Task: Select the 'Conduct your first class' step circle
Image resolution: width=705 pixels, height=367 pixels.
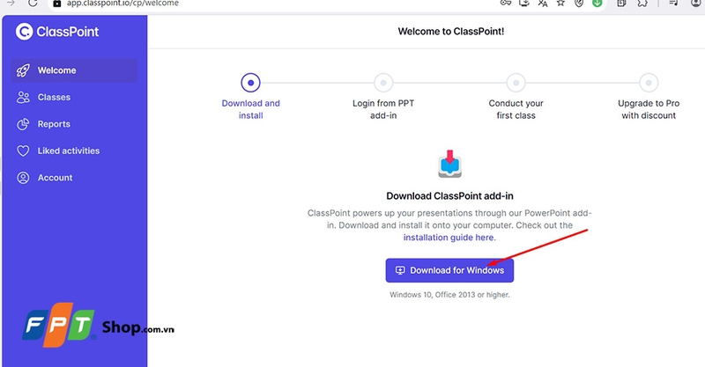Action: pos(516,83)
